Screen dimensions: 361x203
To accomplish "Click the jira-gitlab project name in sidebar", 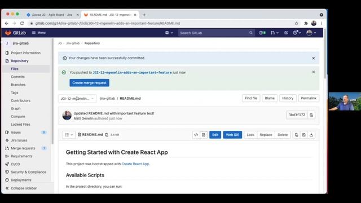I will click(x=21, y=43).
